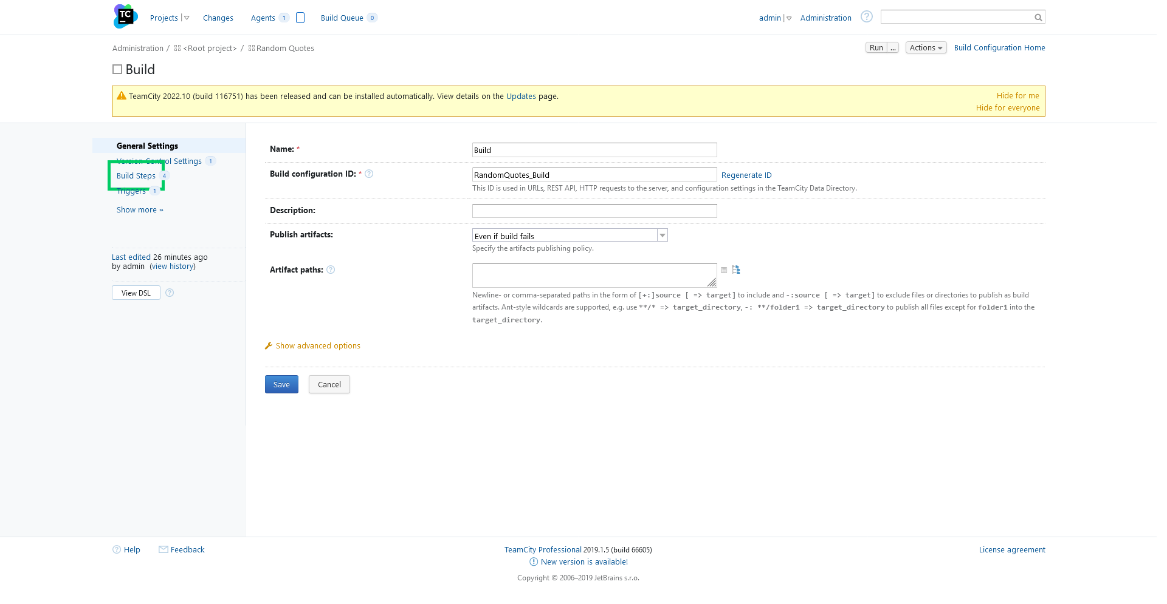
Task: Click the Updates link in banner
Action: tap(521, 97)
